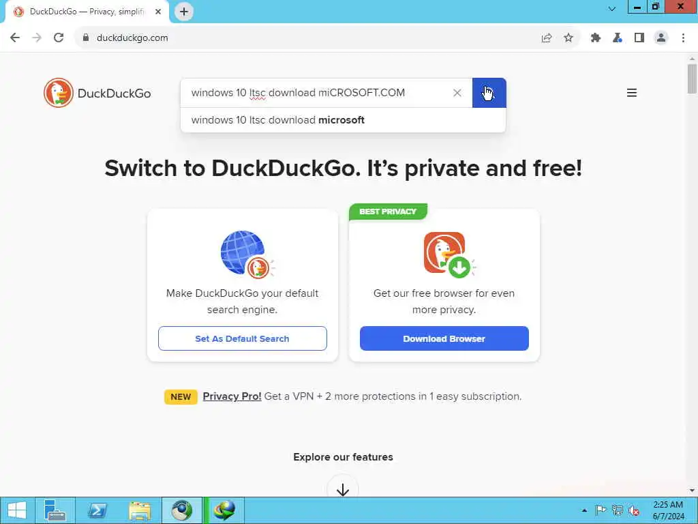
Task: Open the DuckDuckGo hamburger menu
Action: pyautogui.click(x=631, y=93)
